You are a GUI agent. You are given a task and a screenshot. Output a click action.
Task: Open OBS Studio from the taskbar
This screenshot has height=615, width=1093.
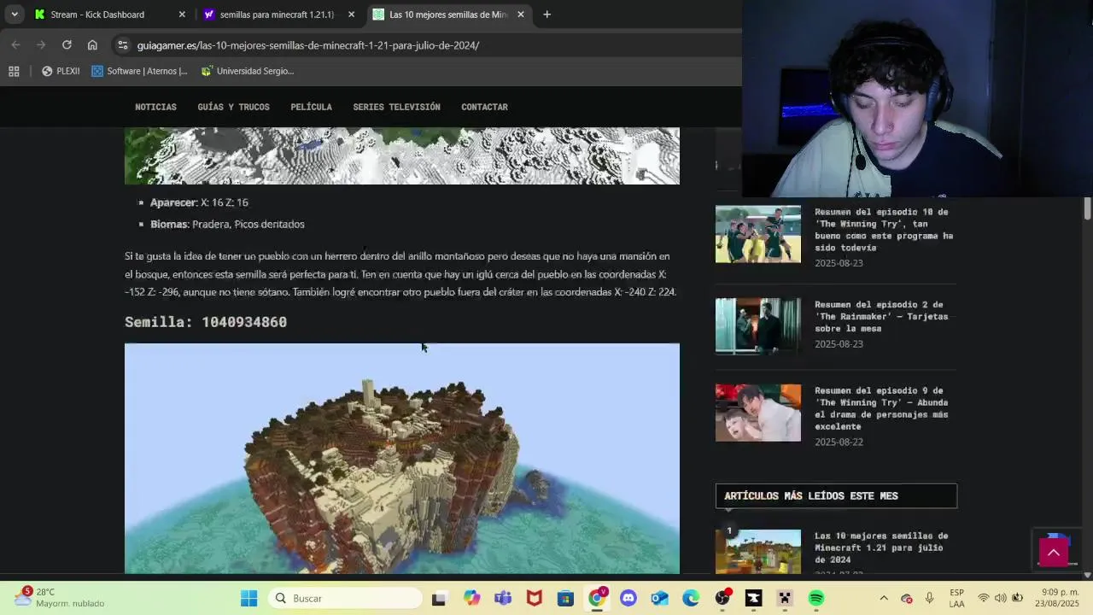[x=722, y=599]
